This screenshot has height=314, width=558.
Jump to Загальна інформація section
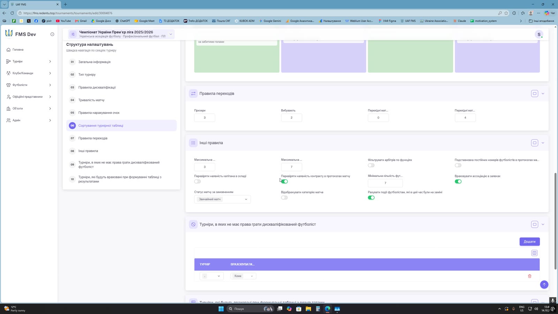[x=121, y=62]
